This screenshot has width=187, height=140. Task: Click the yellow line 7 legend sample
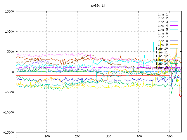174,37
